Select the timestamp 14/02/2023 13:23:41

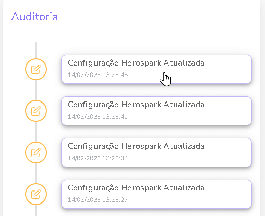98,117
